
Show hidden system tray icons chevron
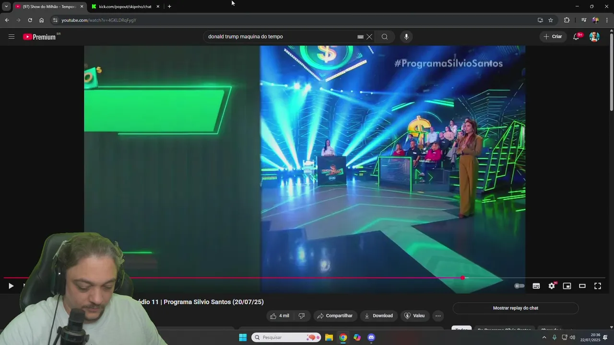[x=544, y=337]
